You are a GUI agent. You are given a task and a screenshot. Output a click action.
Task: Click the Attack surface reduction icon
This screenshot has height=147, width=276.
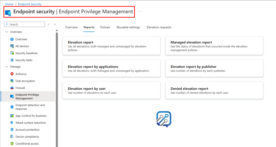12,123
